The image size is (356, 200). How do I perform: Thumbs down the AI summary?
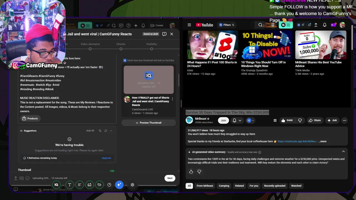pos(199,172)
